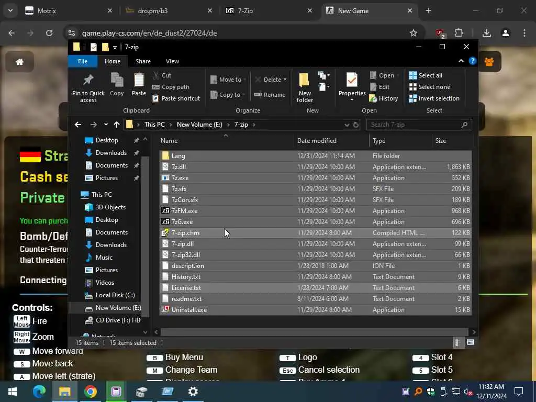Click Explorer back arrow
Image resolution: width=536 pixels, height=402 pixels.
tap(78, 125)
